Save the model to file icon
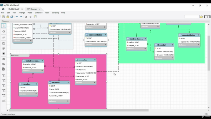This screenshot has width=211, height=119. [12, 17]
